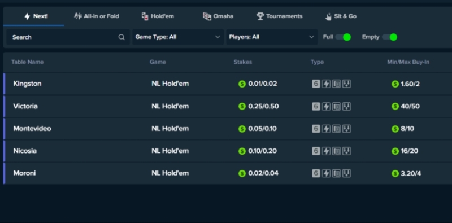Click the lightning bolt icon in Moroni row
Screen dimensions: 452x223
(x=326, y=173)
